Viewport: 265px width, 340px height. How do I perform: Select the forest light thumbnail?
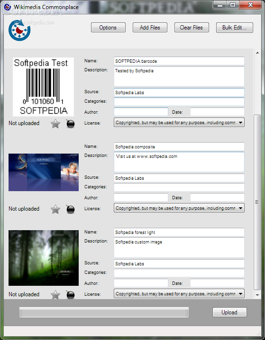(x=44, y=258)
